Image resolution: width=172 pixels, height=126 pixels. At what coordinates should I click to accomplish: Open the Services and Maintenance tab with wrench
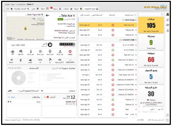coord(21,9)
